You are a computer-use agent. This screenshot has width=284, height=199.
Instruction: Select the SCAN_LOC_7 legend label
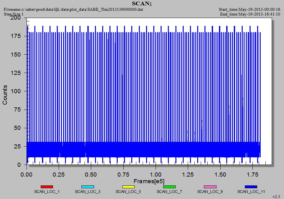coord(169,191)
